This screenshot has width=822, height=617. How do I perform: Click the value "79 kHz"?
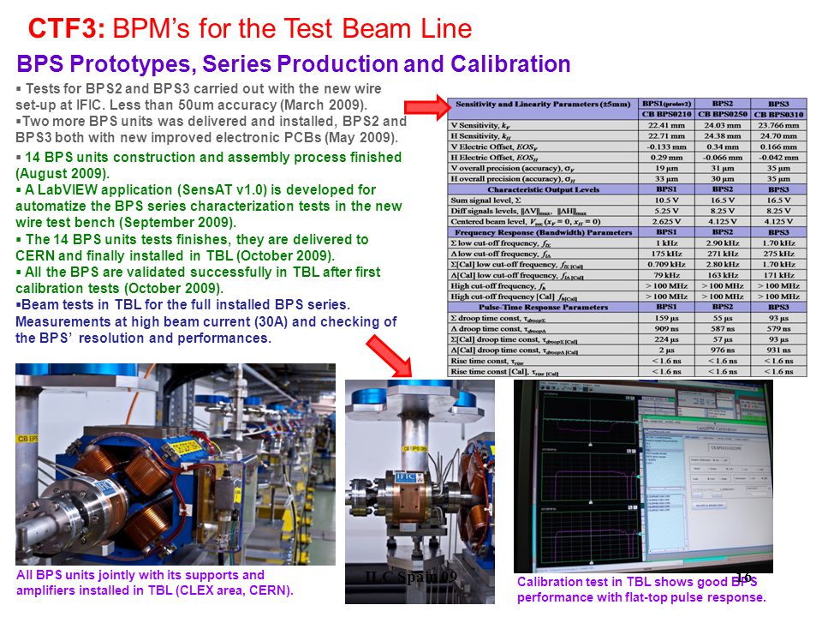[666, 275]
